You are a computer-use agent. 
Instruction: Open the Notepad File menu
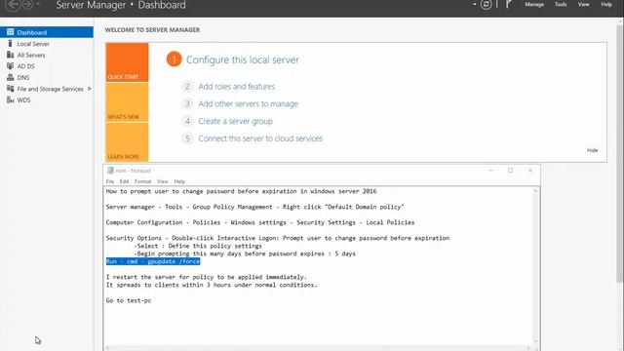pyautogui.click(x=110, y=181)
